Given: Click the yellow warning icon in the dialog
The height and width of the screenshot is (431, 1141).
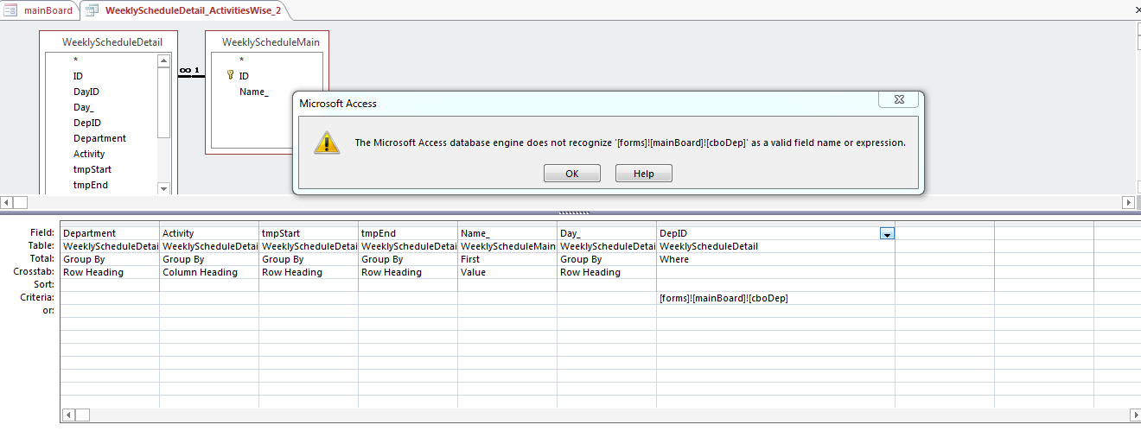Looking at the screenshot, I should tap(326, 143).
